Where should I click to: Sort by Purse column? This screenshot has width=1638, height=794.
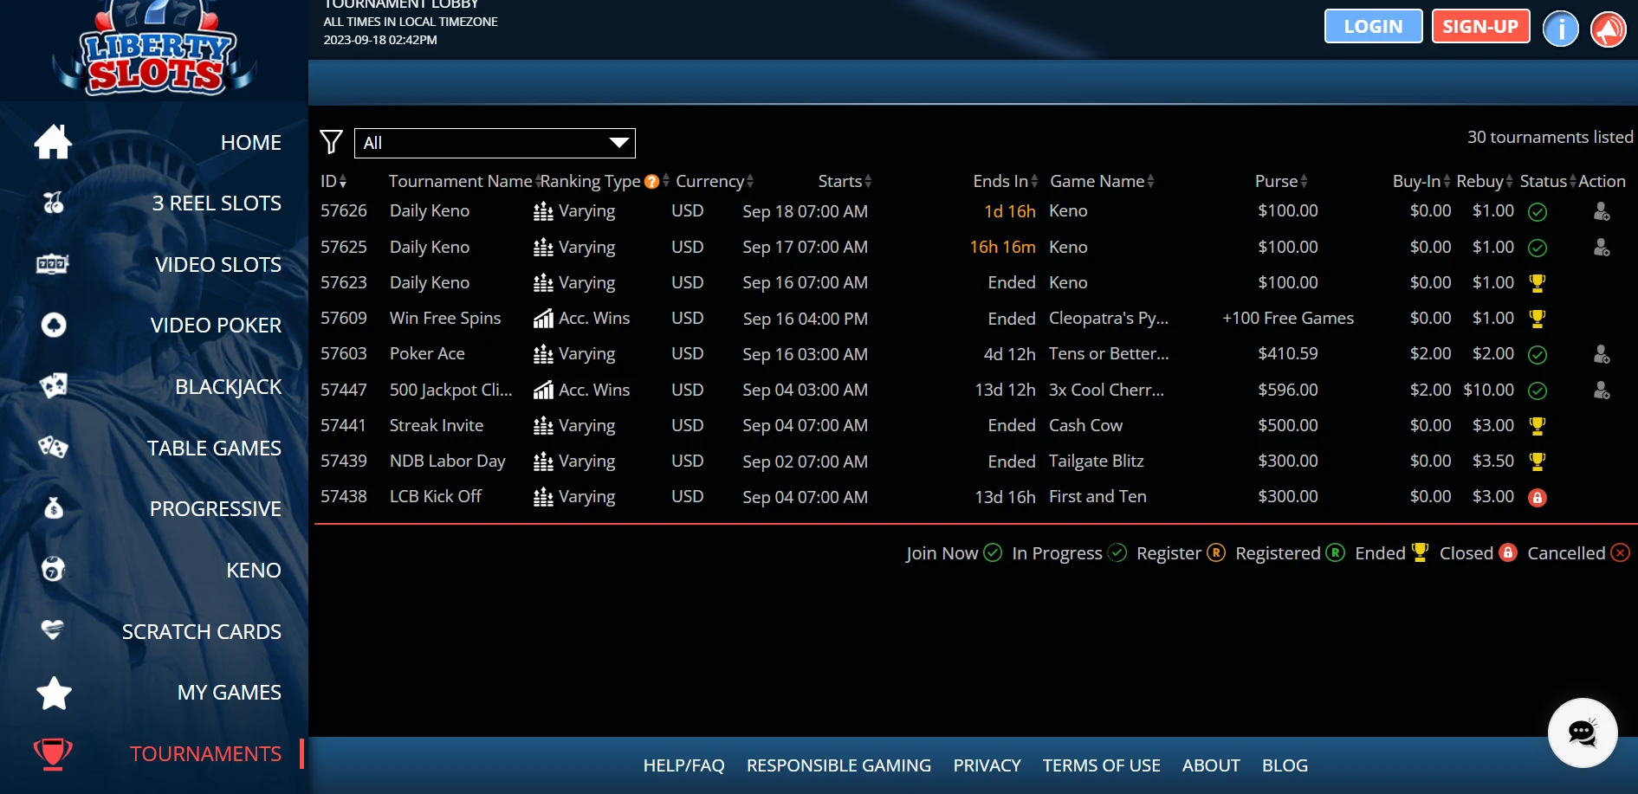click(x=1281, y=181)
